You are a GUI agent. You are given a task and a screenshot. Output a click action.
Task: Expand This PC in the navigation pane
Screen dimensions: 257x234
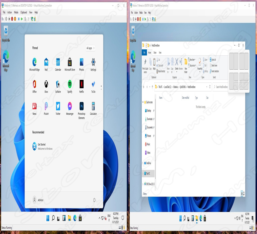tap(143, 173)
